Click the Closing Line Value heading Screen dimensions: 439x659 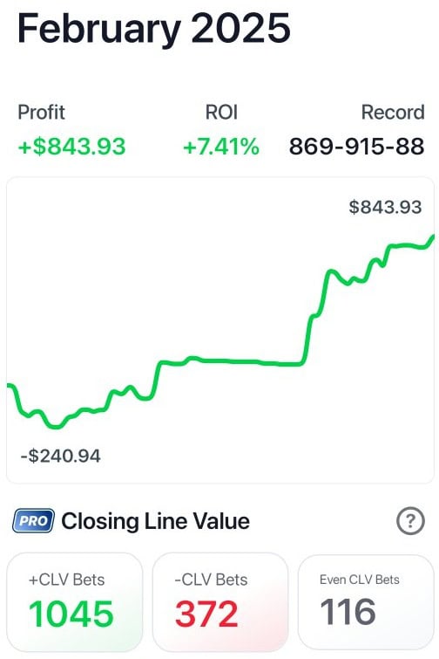click(156, 521)
